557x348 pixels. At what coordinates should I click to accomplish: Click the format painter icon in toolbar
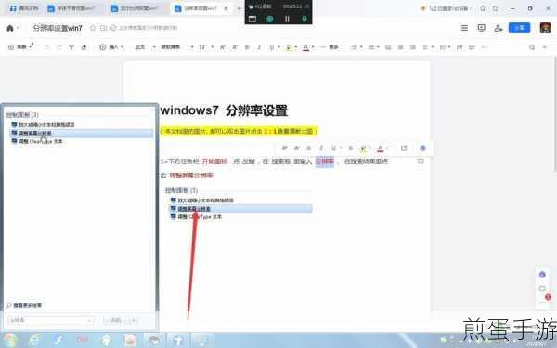(71, 47)
